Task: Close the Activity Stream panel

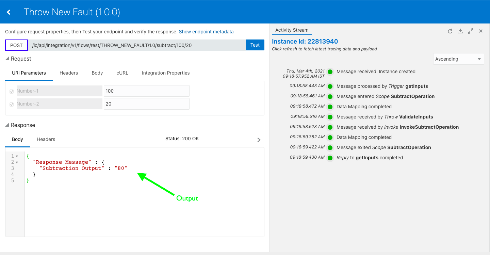Action: coord(481,31)
